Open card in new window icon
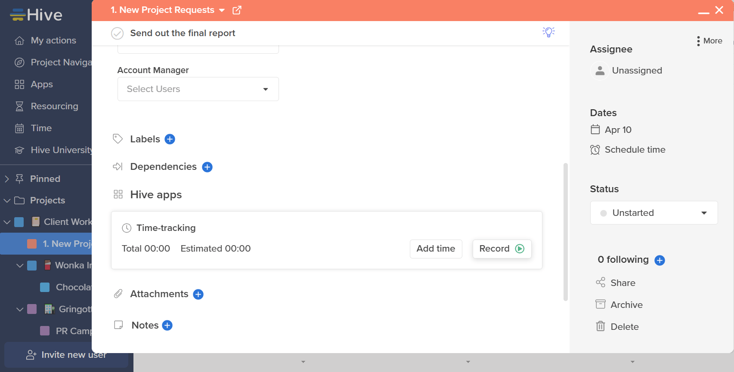734x372 pixels. (237, 10)
